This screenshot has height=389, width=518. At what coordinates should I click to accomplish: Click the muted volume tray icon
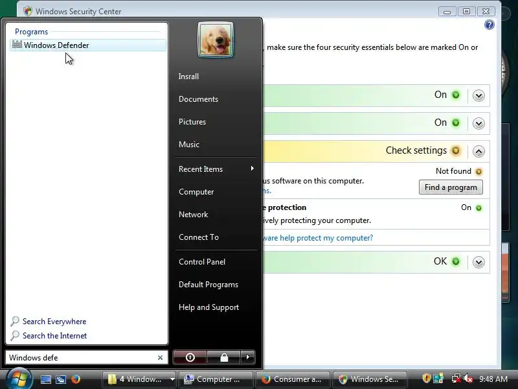[x=468, y=378]
